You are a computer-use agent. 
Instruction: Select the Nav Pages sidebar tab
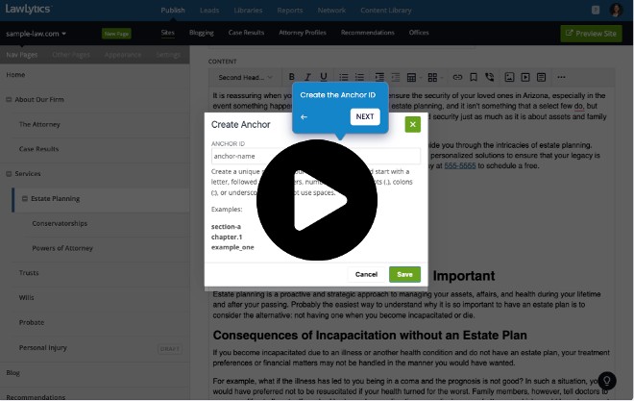coord(22,55)
